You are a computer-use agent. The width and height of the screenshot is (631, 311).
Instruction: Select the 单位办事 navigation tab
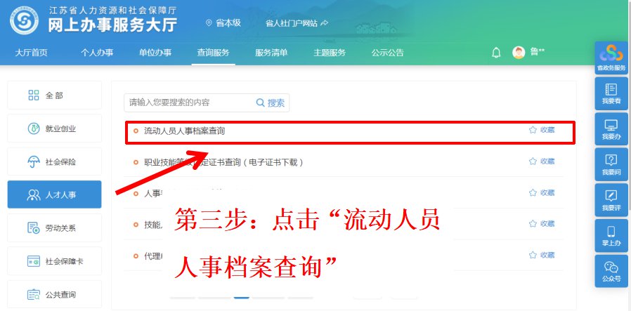coord(155,53)
